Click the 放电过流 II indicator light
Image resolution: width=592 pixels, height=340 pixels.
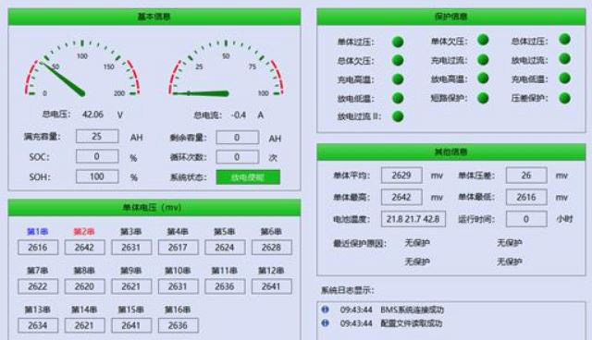point(398,116)
